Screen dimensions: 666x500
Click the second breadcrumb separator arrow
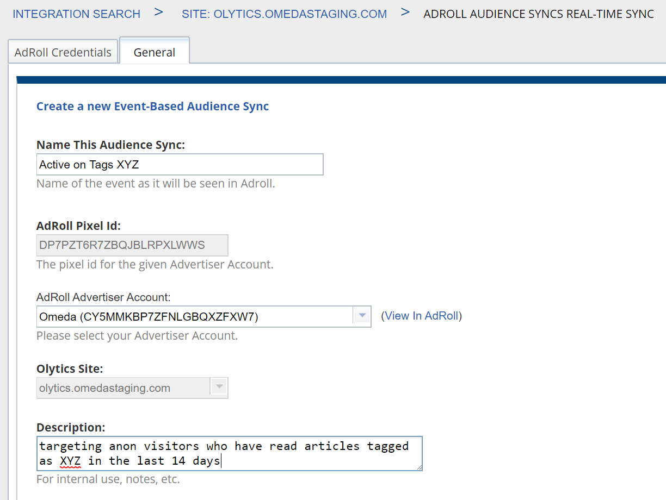coord(405,12)
